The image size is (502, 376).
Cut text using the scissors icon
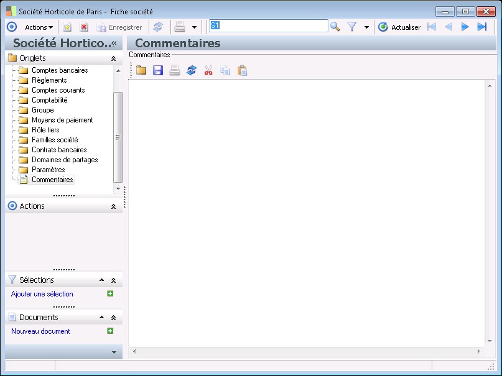208,71
